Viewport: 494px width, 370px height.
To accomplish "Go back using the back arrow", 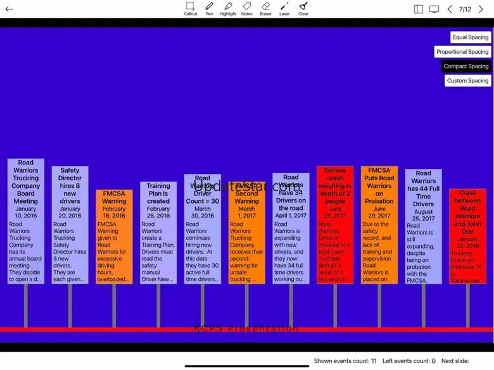I will (x=9, y=9).
